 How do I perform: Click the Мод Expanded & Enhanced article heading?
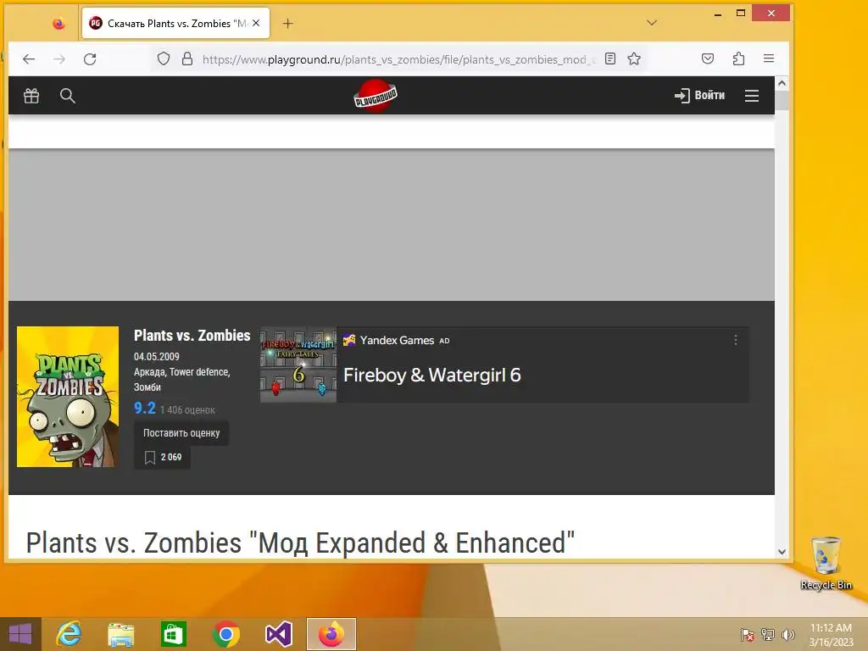[x=301, y=543]
